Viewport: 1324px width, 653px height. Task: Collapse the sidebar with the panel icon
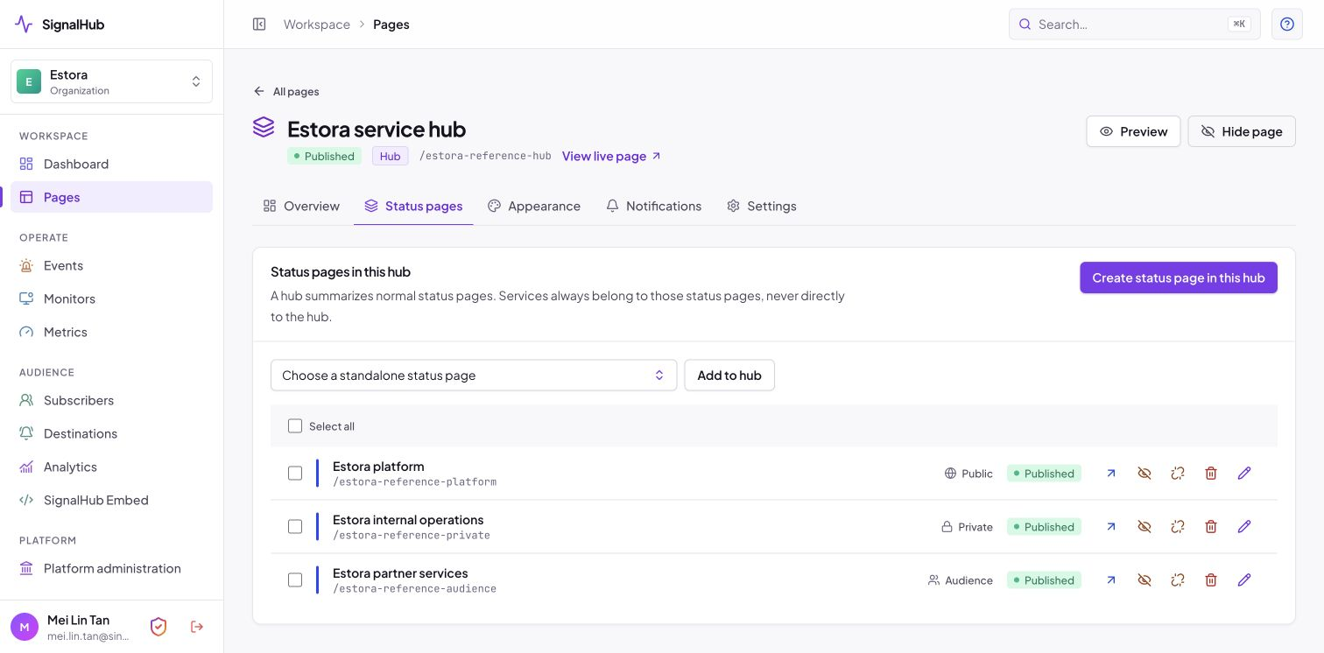click(259, 25)
